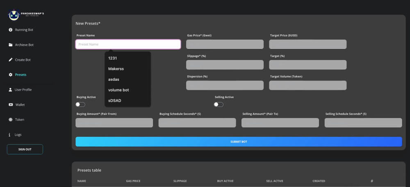Click the Dispersion (%) input field

pos(225,85)
